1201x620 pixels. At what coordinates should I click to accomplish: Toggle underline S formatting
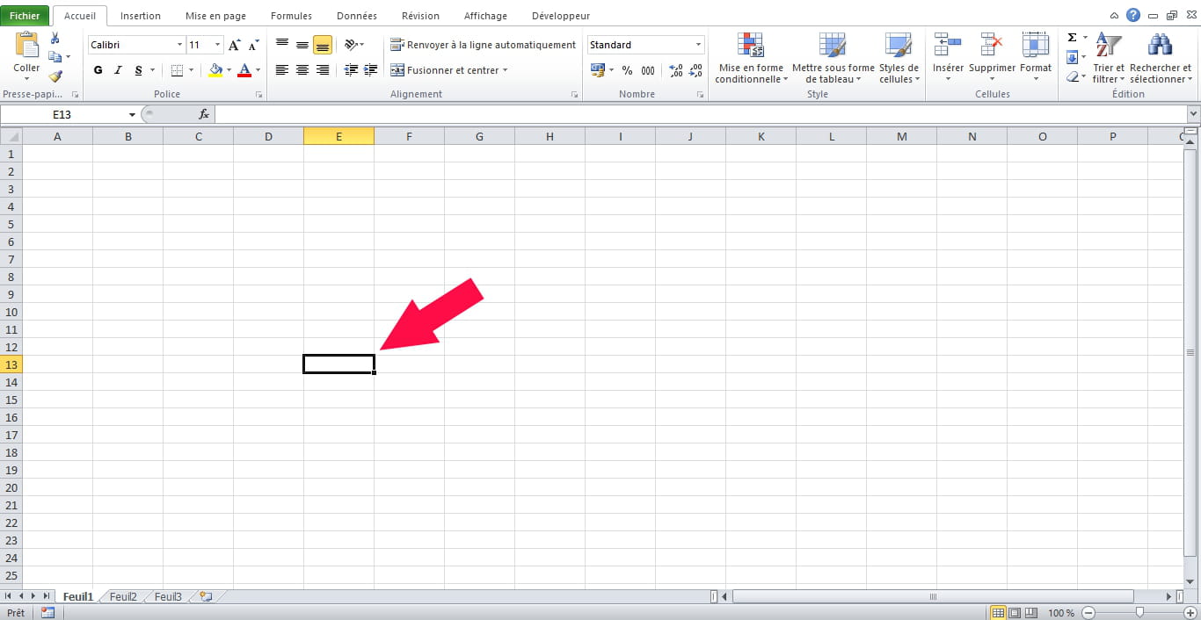click(139, 70)
